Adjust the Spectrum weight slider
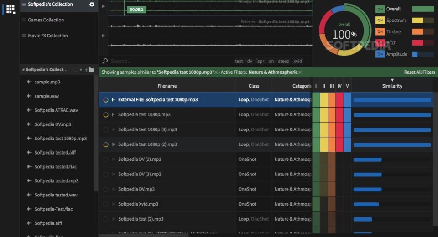The image size is (438, 237). [x=423, y=20]
